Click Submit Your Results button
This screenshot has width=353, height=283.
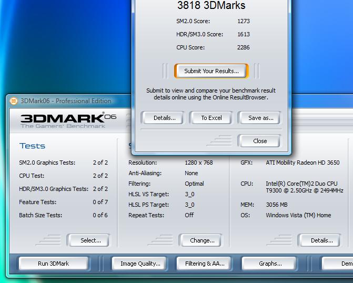point(211,71)
